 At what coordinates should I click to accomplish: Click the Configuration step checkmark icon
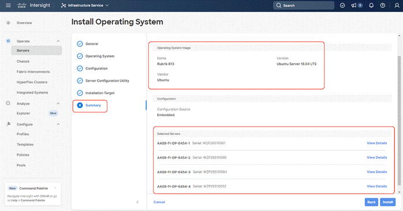pos(80,68)
